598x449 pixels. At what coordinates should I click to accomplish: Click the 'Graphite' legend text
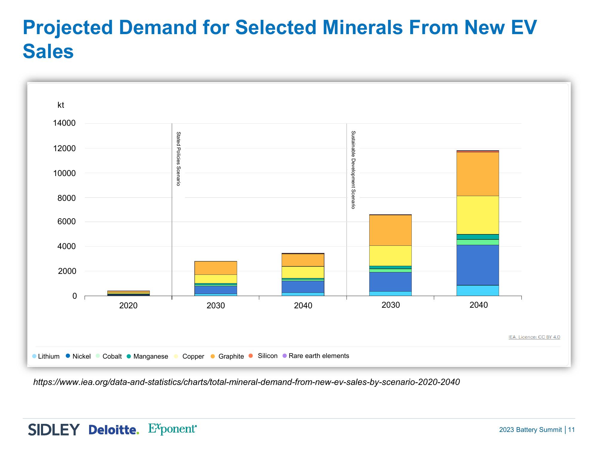tap(231, 356)
